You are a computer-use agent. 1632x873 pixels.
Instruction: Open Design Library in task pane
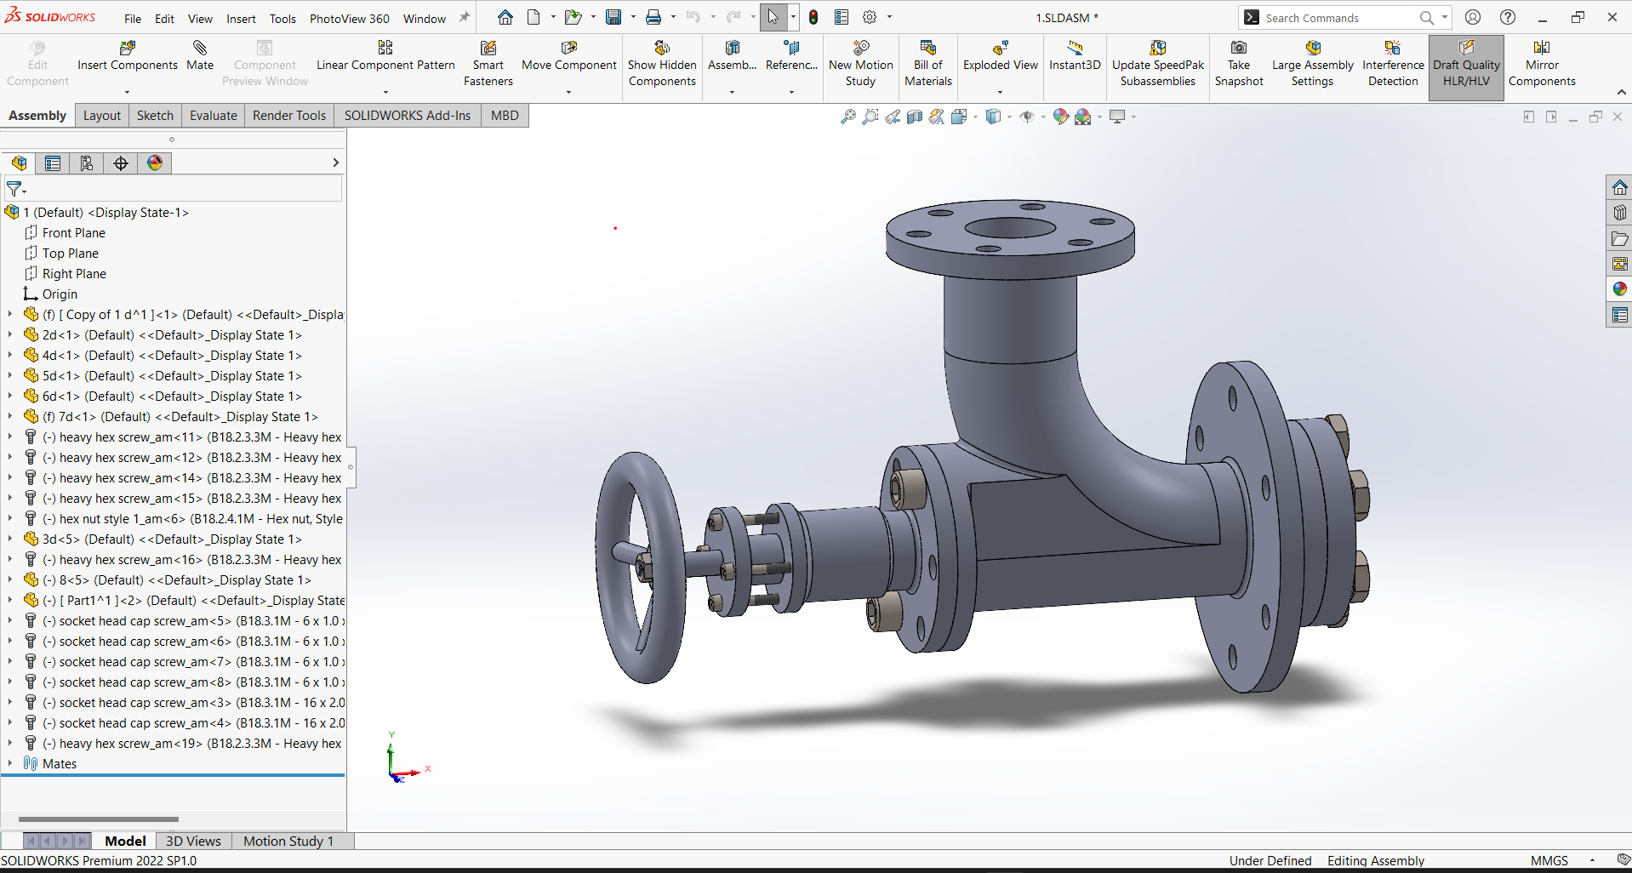tap(1619, 213)
